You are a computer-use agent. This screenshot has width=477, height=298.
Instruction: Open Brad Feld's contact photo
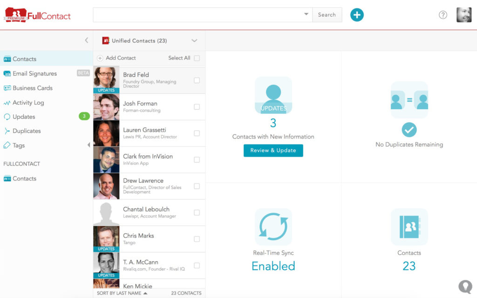pos(106,80)
